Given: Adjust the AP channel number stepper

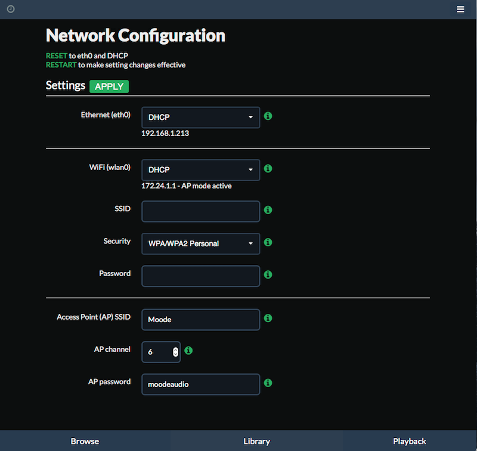Looking at the screenshot, I should 175,352.
